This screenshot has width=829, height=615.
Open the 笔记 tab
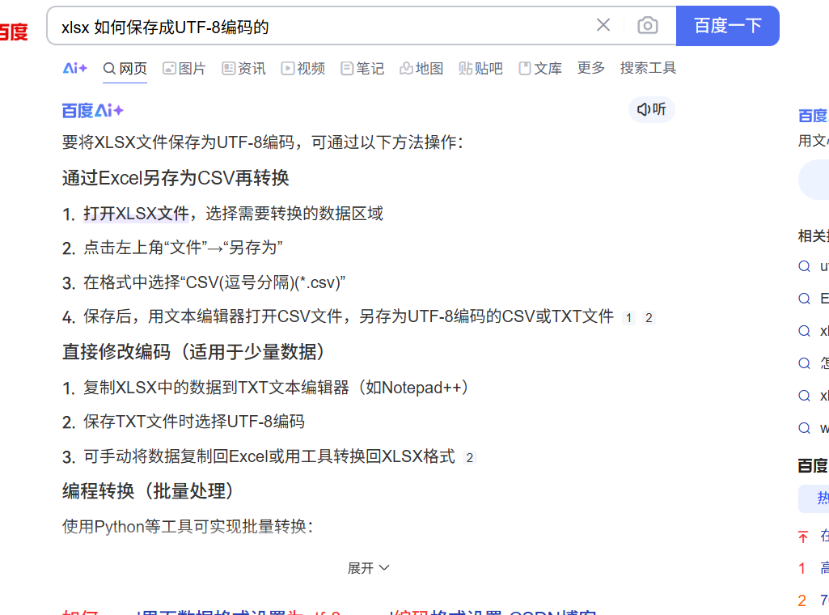click(x=362, y=69)
